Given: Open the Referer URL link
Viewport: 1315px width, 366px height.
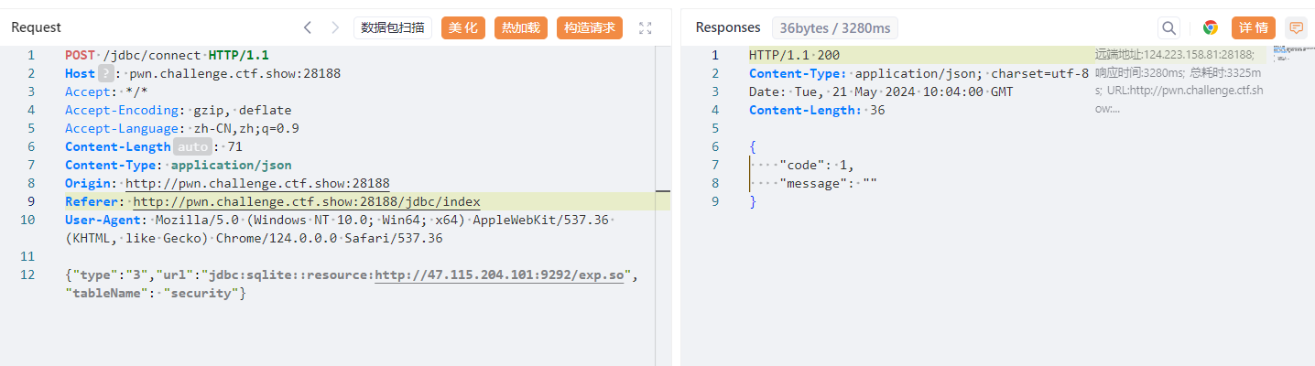Looking at the screenshot, I should point(307,201).
